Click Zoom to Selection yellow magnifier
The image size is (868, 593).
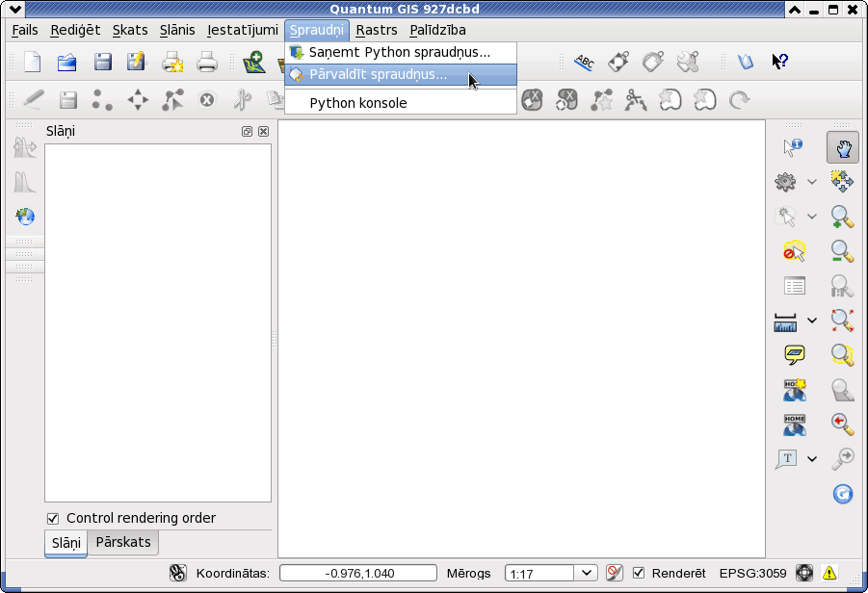coord(842,354)
